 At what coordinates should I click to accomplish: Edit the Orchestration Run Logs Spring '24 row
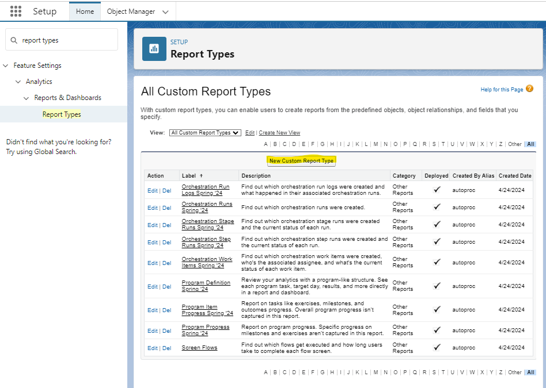pyautogui.click(x=153, y=190)
